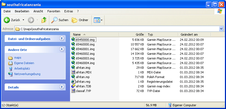This screenshot has width=226, height=109.
Task: Sort by Geändert am column header
Action: [x=195, y=35]
